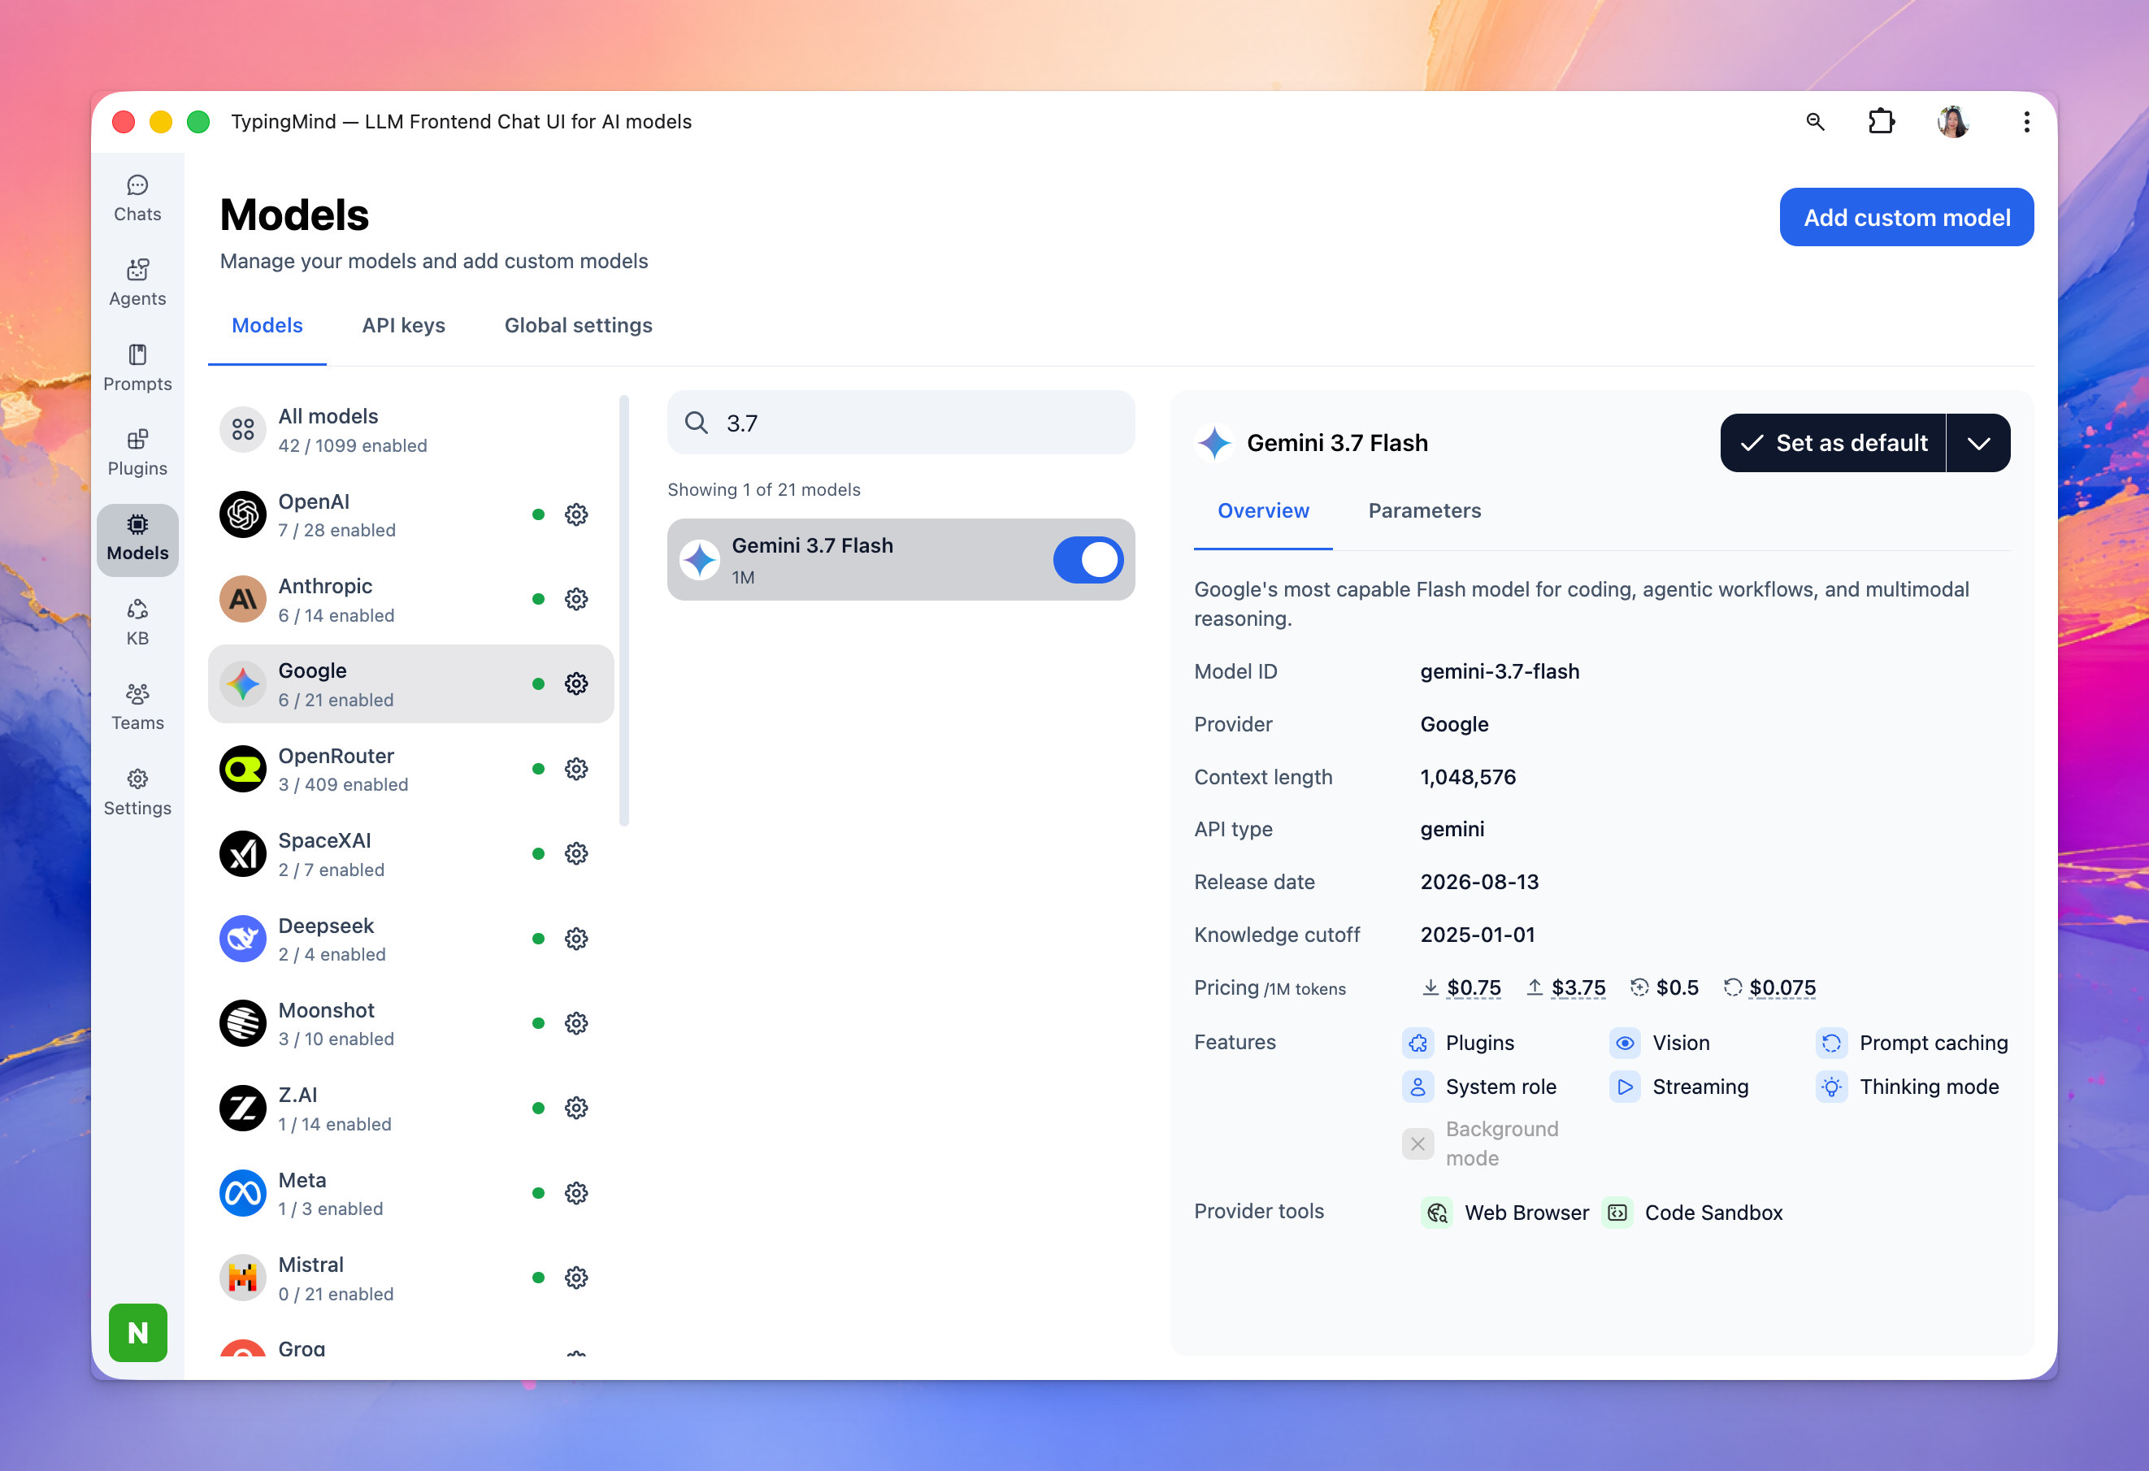Open Anthropic provider settings gear
The image size is (2149, 1471).
576,599
